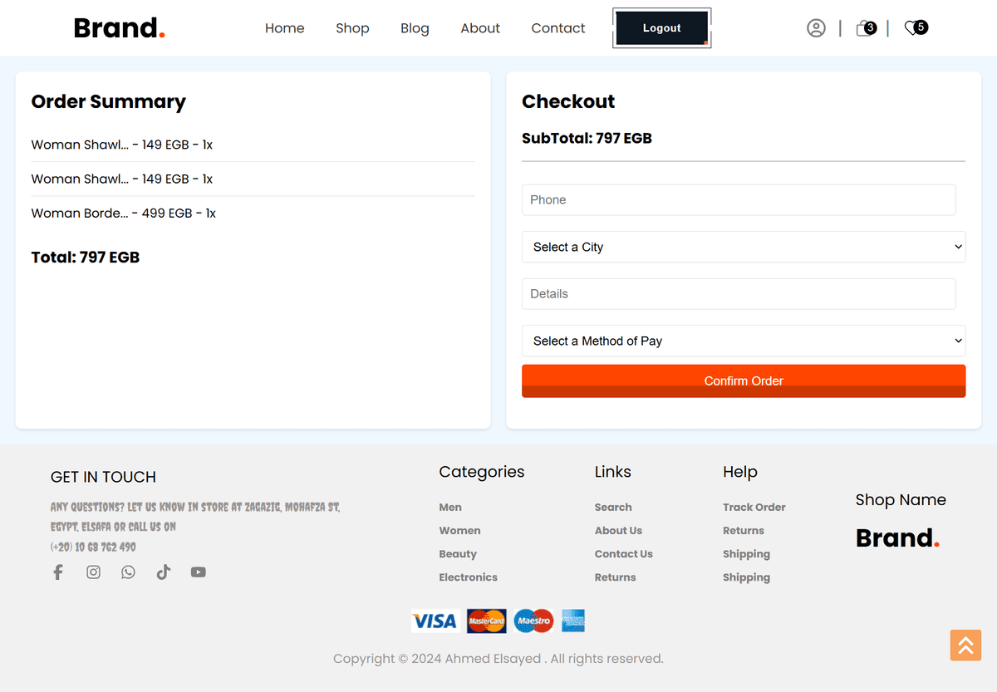Click the phone number (+20) 10 68 762 490
997x692 pixels.
coord(93,547)
